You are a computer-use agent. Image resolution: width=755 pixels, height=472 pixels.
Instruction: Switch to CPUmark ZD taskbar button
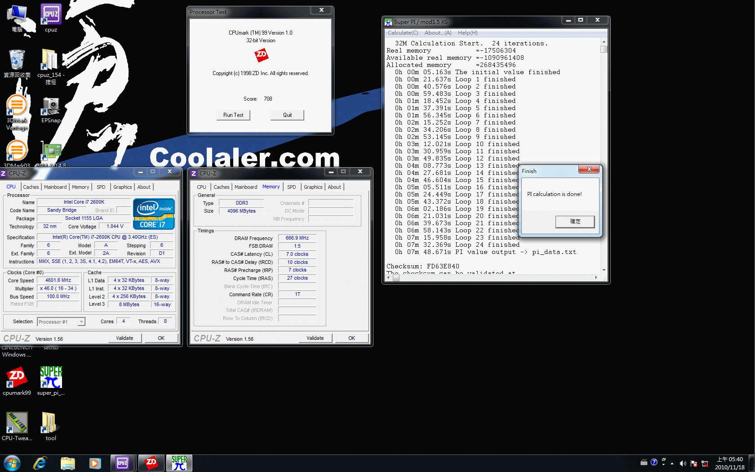coord(151,463)
